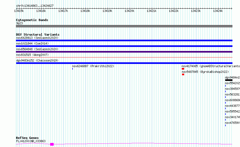Open the nsv476590 variant label
Viewport: 240px width, 147px height.
(232, 123)
